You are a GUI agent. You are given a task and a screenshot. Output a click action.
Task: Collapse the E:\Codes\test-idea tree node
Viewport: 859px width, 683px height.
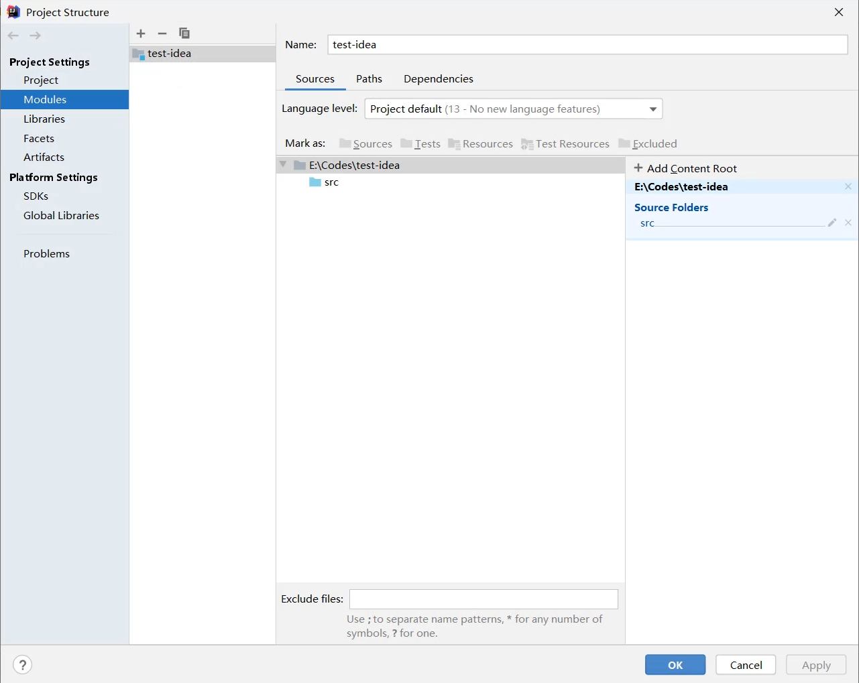point(283,165)
